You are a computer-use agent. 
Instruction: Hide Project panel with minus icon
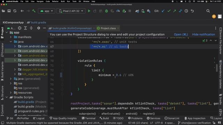tap(44, 28)
